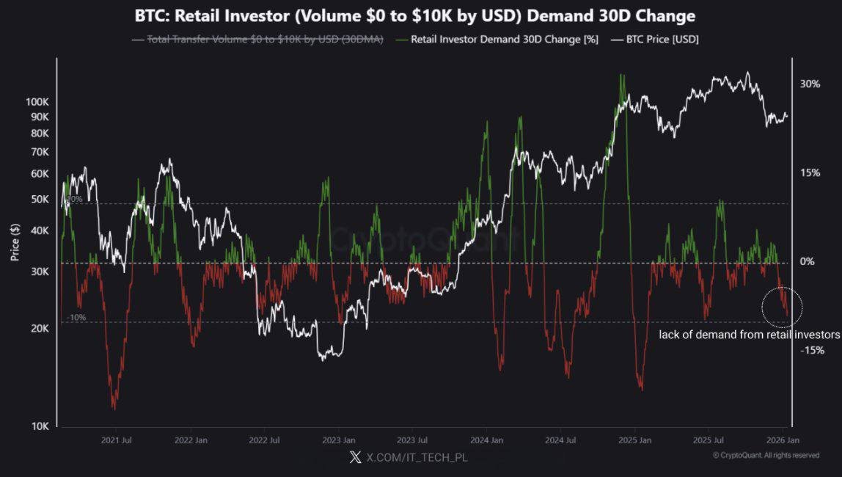
Task: Click the '90K' price axis label
Action: coord(40,117)
